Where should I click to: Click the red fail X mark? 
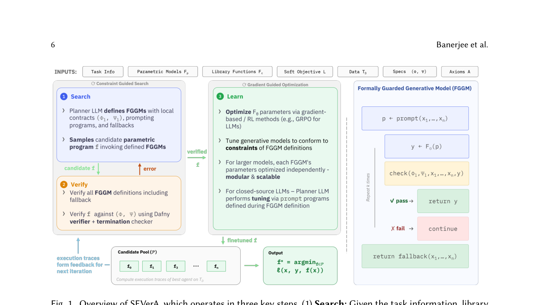coord(393,228)
